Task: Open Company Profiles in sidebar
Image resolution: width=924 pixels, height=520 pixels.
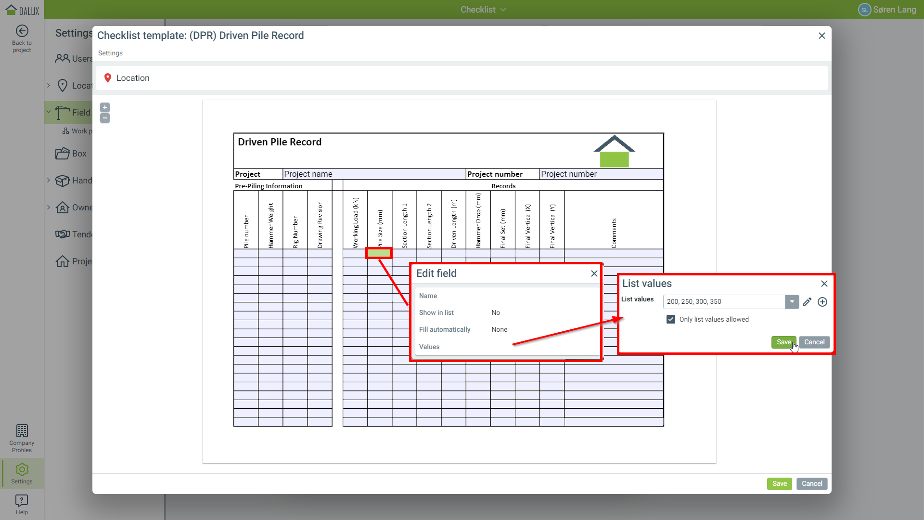Action: 22,438
